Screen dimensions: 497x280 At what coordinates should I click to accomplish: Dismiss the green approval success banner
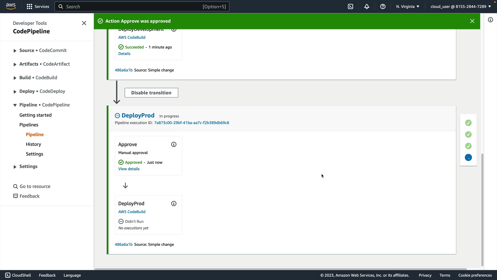(x=472, y=21)
